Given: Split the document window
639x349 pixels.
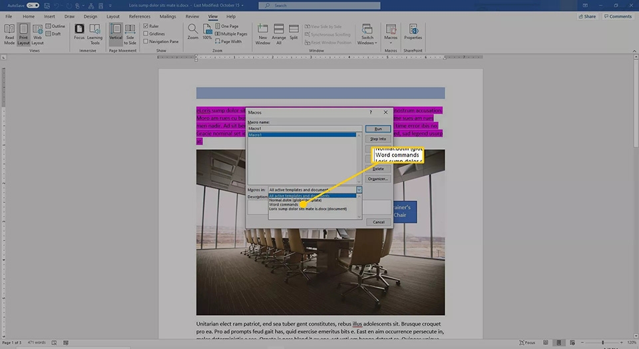Looking at the screenshot, I should click(x=294, y=32).
